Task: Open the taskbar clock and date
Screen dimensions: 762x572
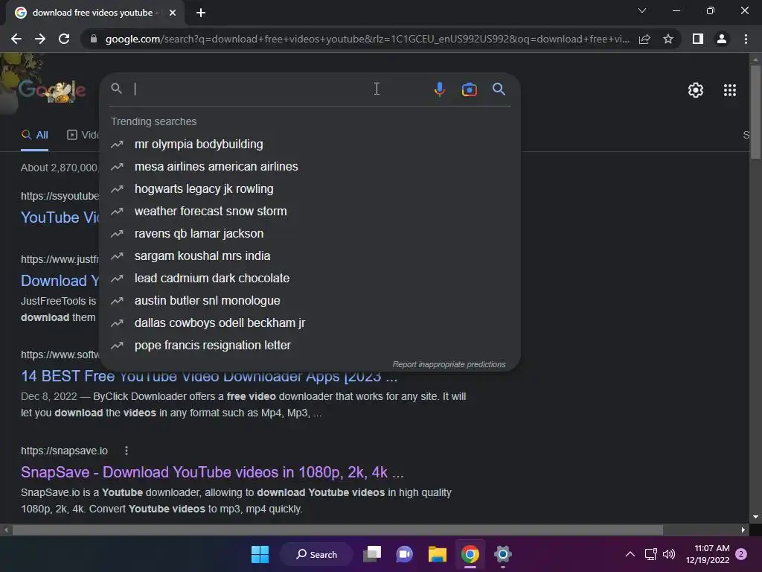Action: coord(708,554)
